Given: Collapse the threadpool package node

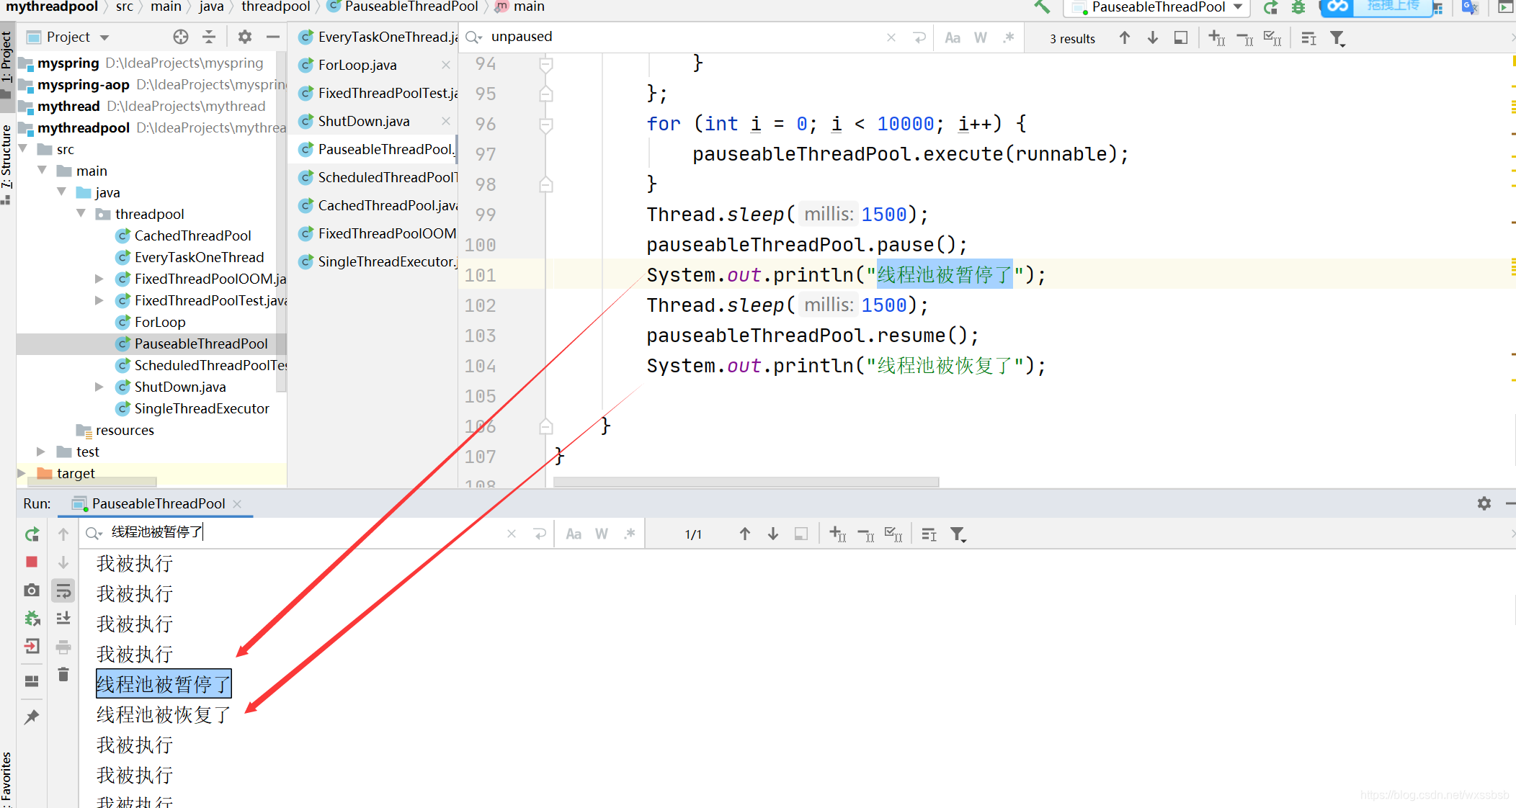Looking at the screenshot, I should 81,214.
